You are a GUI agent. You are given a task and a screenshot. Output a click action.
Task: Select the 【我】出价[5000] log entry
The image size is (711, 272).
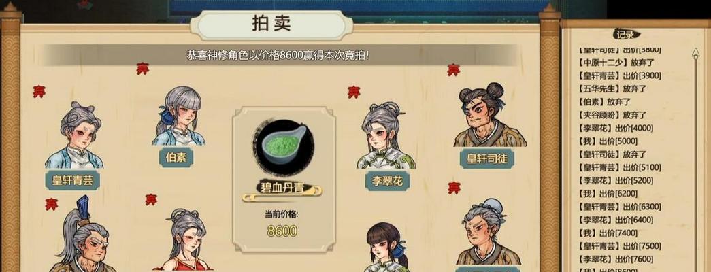pos(608,141)
